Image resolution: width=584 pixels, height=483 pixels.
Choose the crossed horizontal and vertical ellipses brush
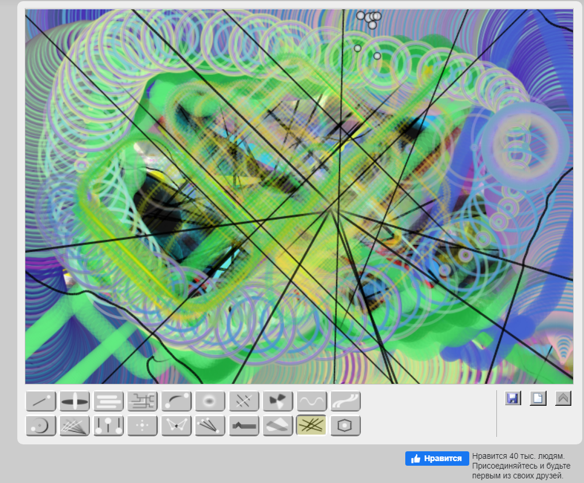tap(74, 401)
